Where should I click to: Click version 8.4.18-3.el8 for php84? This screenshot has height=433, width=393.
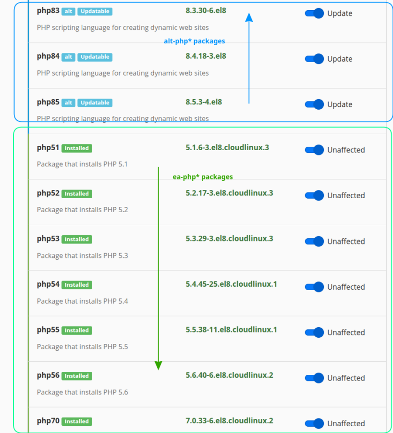pyautogui.click(x=206, y=56)
